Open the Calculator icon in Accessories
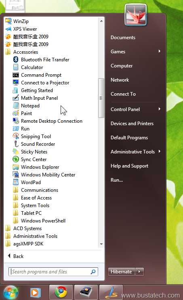This screenshot has height=300, width=183. click(16, 67)
